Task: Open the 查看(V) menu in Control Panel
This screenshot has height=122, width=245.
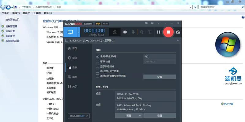Action: (x=27, y=13)
